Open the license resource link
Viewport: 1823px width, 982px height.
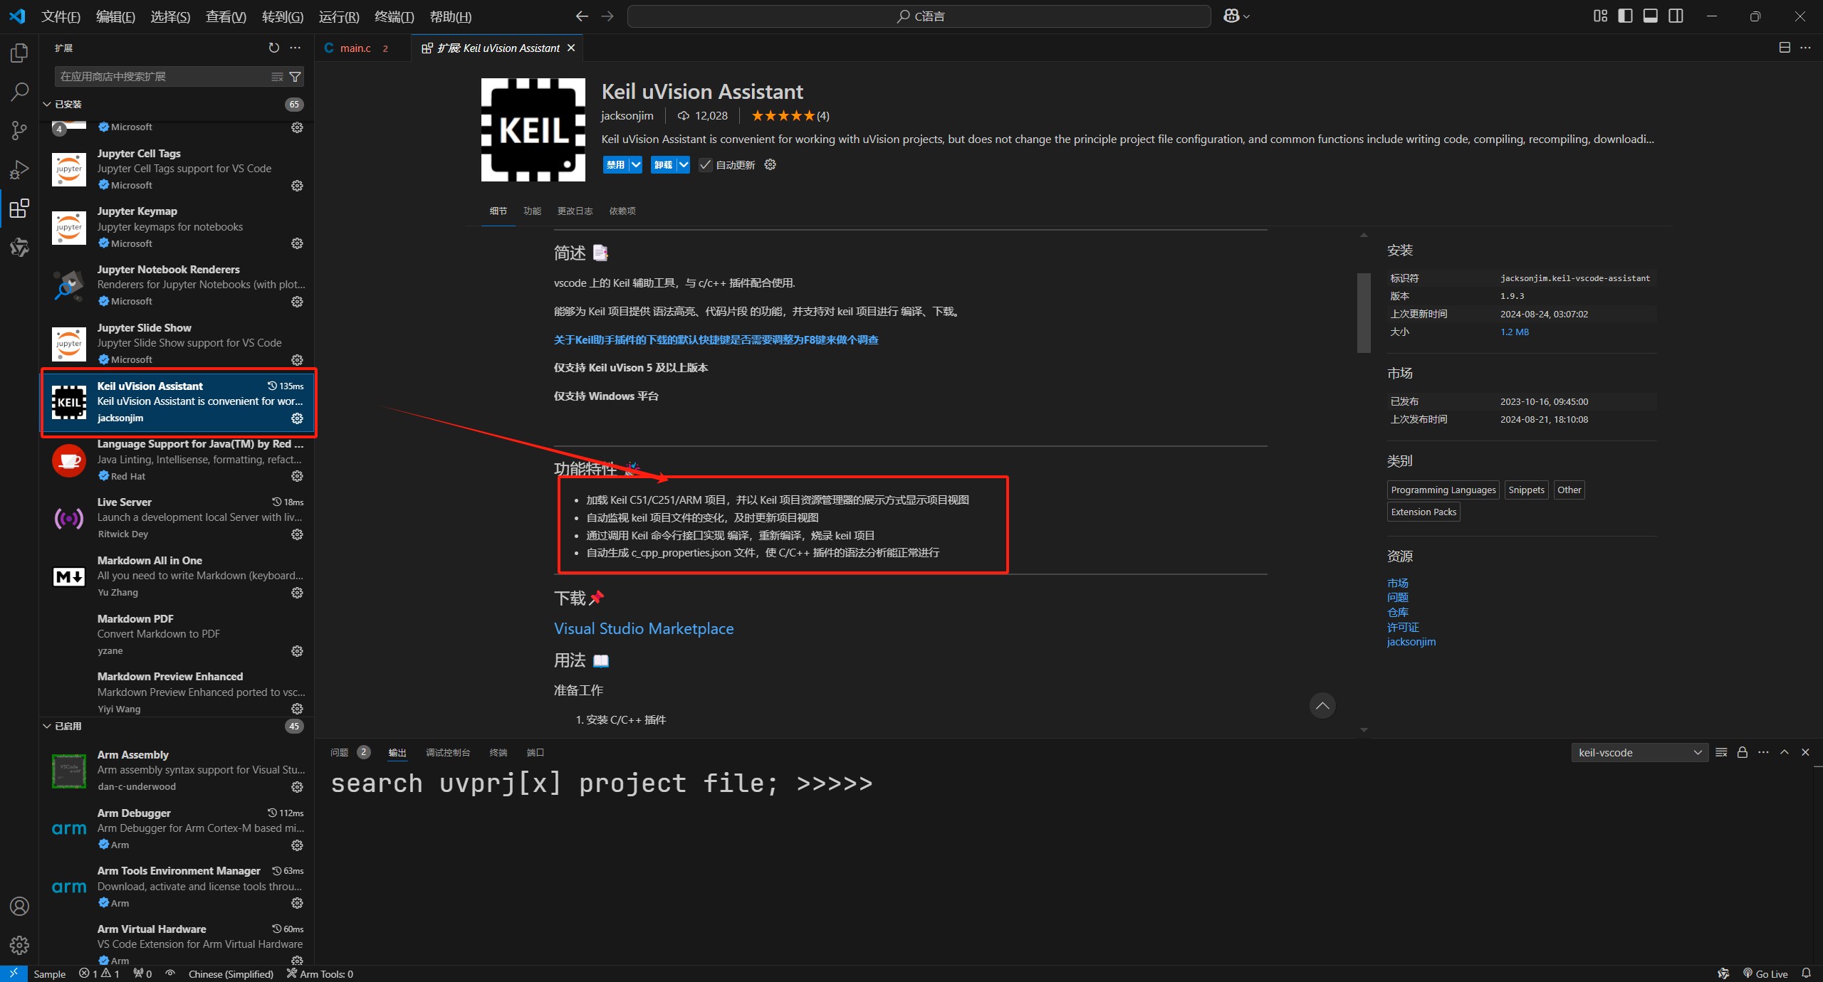(x=1403, y=627)
